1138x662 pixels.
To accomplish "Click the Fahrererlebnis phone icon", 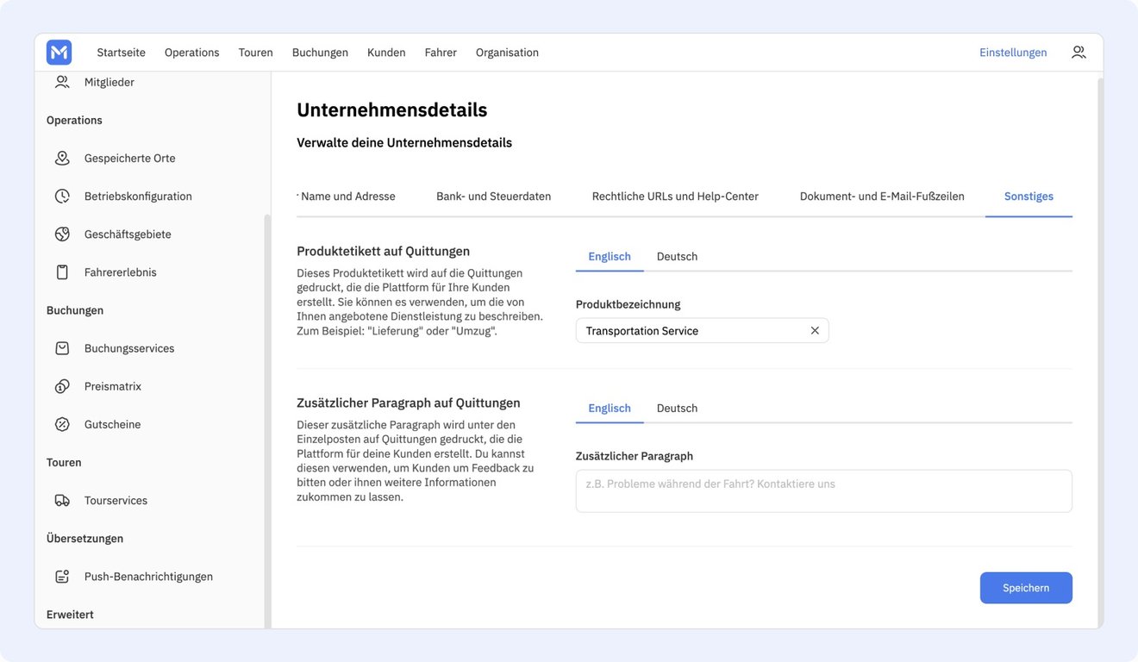I will [x=62, y=272].
